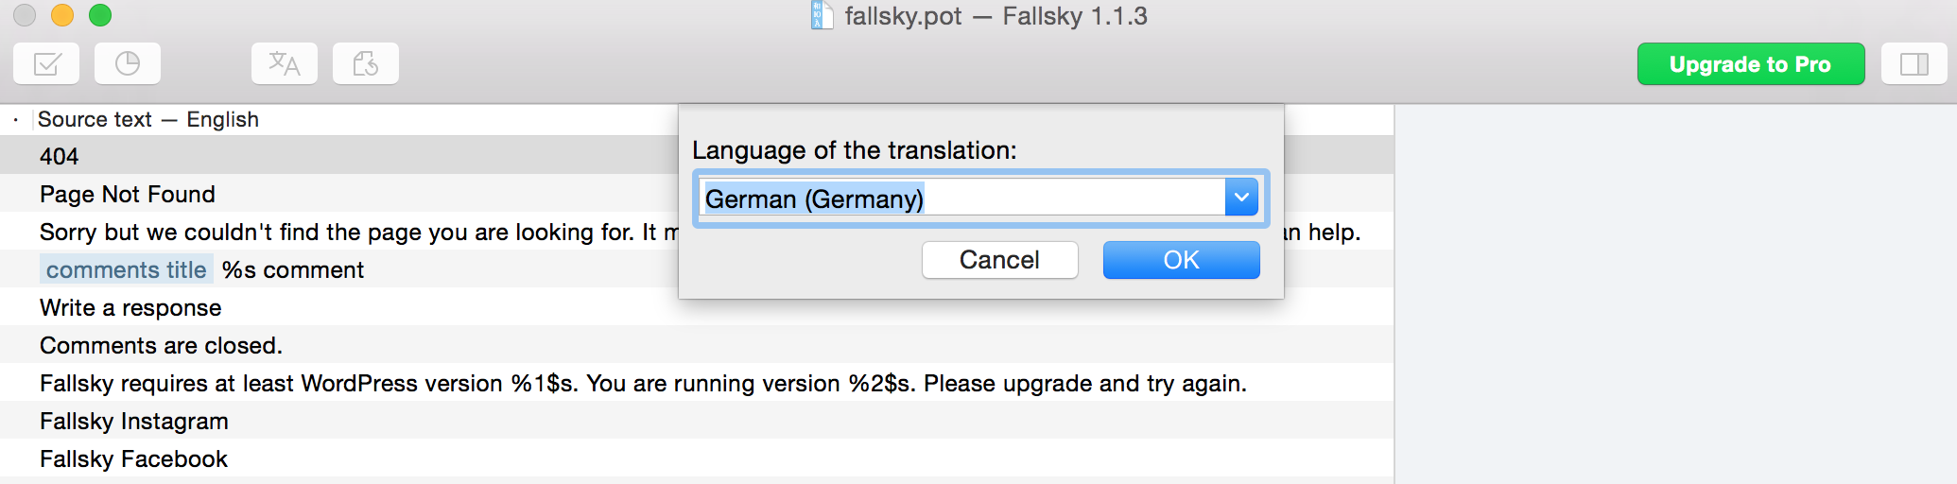Select the "Comments are closed." string

point(161,345)
